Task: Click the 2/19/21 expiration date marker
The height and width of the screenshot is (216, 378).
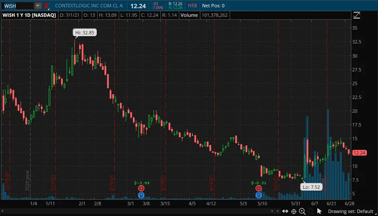Action: click(112, 183)
